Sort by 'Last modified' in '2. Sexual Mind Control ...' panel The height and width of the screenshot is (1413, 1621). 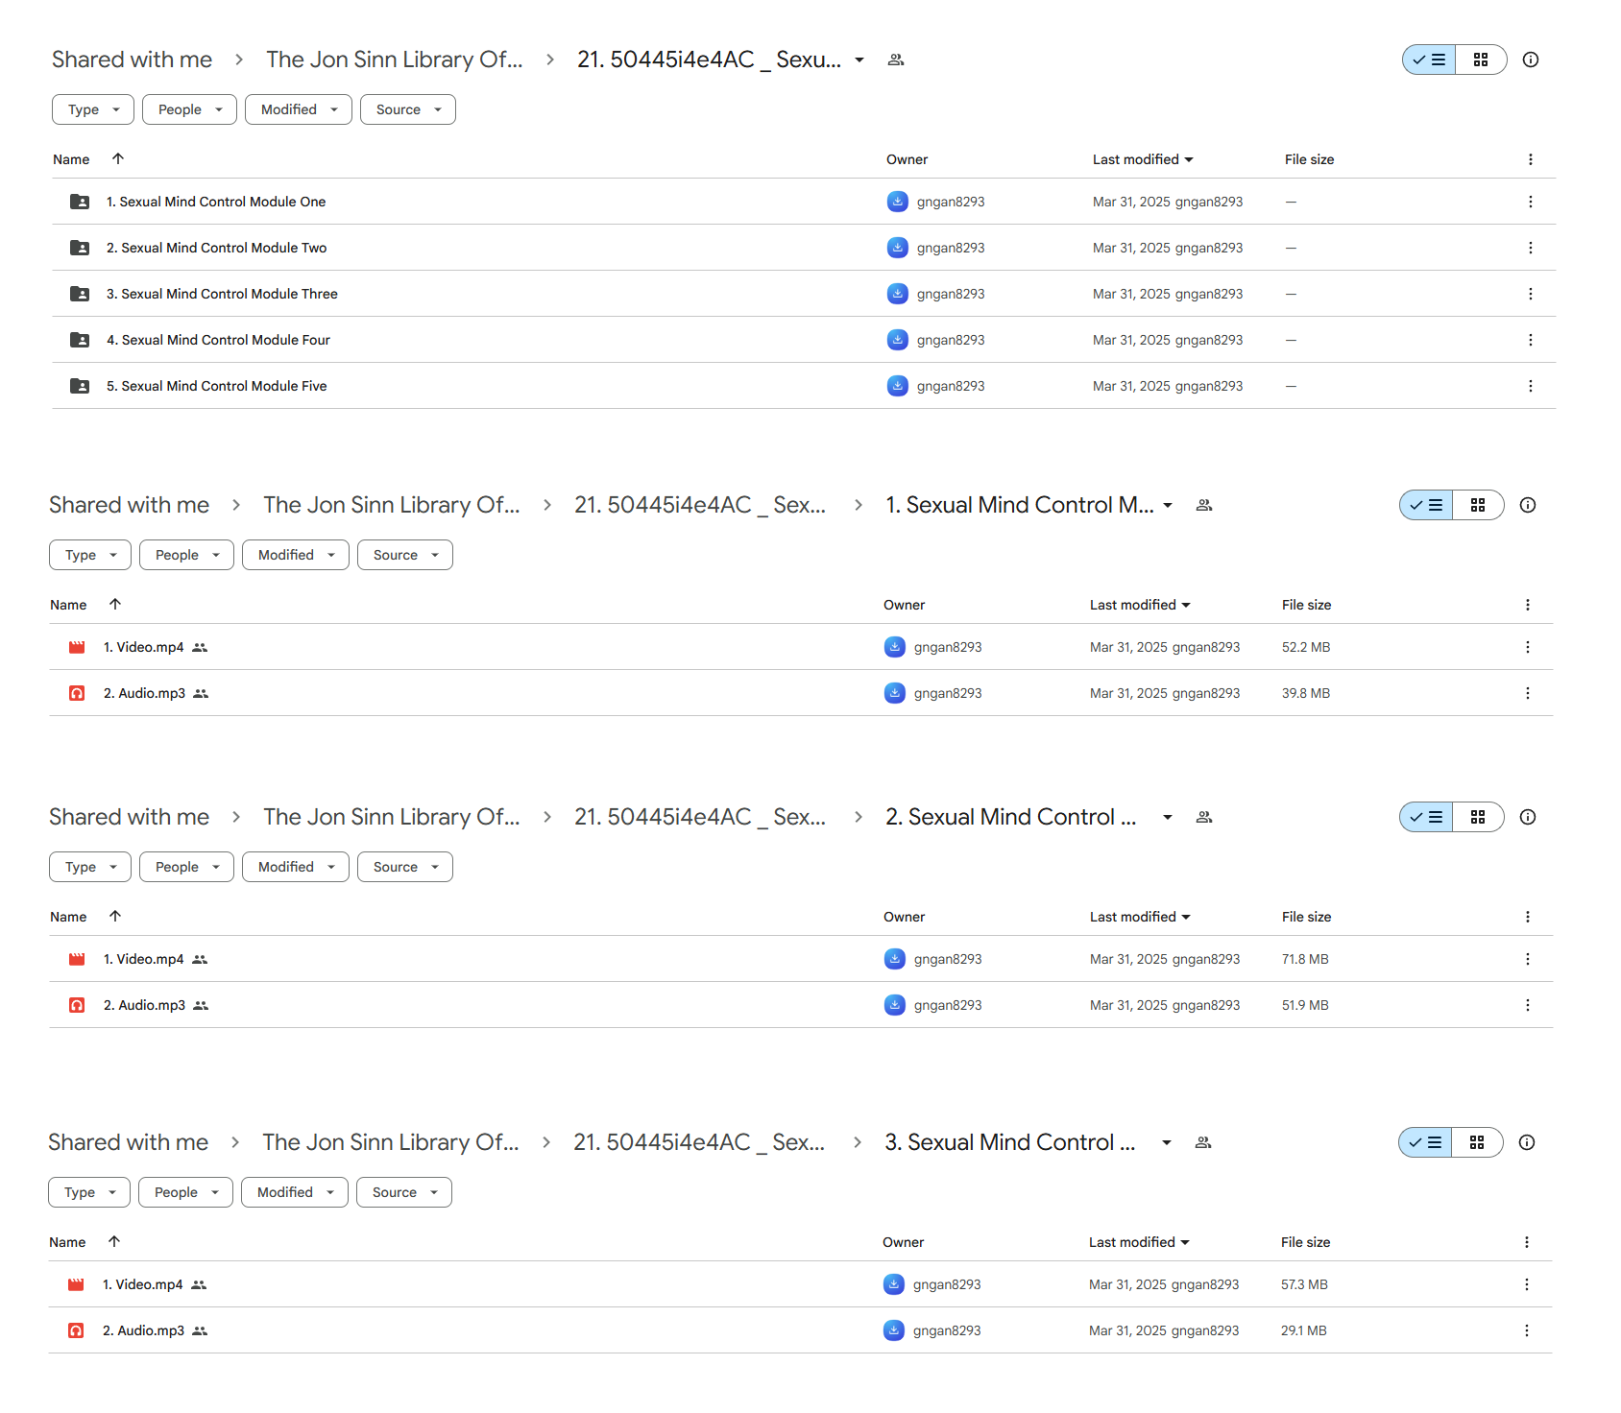[x=1140, y=917]
